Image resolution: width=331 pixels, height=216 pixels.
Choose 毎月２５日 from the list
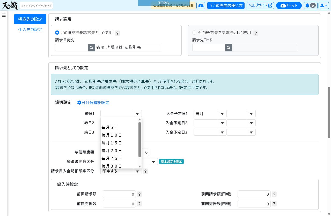click(x=119, y=158)
